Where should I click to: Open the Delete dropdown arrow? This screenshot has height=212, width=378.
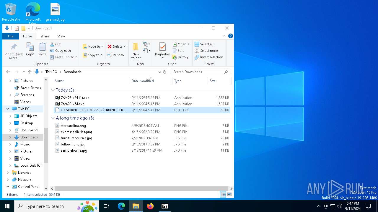(125, 47)
